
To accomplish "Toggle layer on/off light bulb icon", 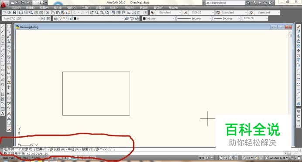I will coord(61,18).
